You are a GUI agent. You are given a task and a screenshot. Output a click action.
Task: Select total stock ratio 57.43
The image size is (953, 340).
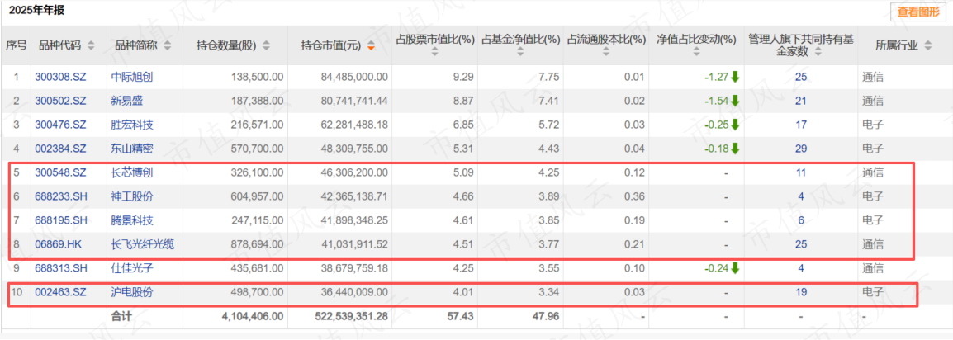(461, 316)
